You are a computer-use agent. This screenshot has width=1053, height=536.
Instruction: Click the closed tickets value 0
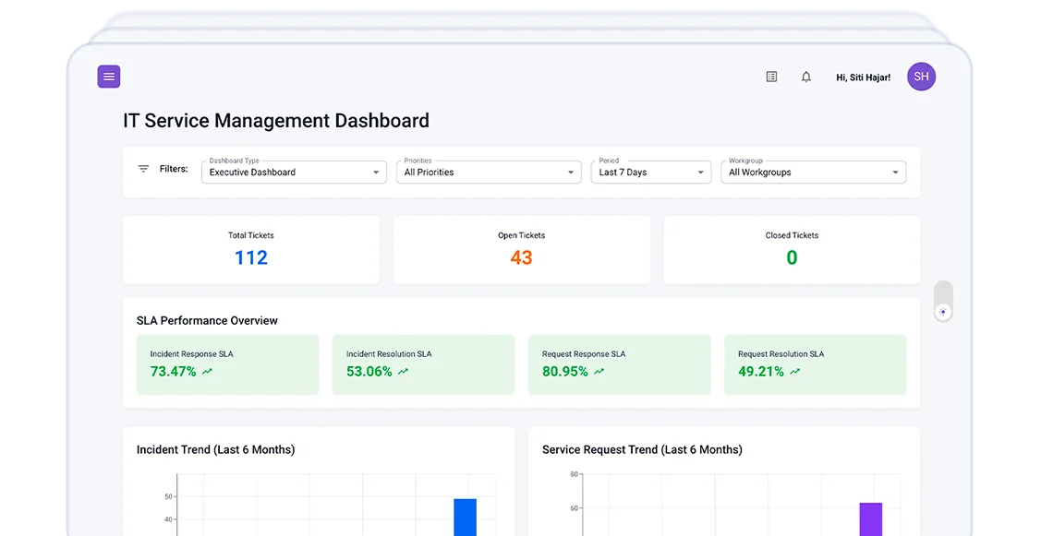tap(792, 257)
